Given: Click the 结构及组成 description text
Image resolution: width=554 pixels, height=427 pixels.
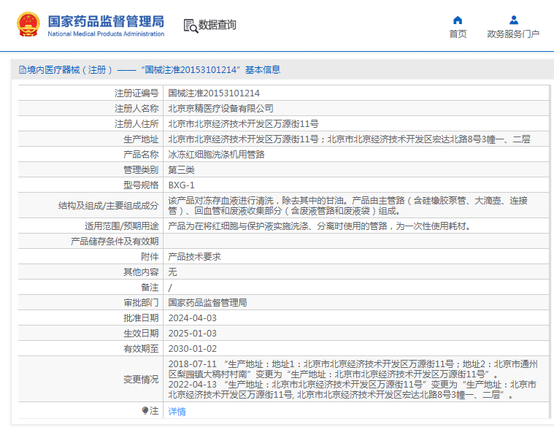Looking at the screenshot, I should [x=347, y=206].
